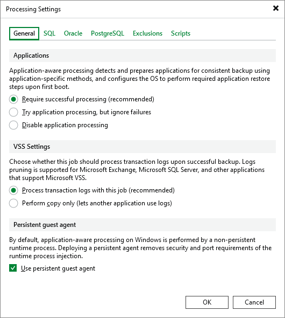Image resolution: width=285 pixels, height=318 pixels.
Task: Cancel the Processing Settings dialog
Action: tap(254, 302)
